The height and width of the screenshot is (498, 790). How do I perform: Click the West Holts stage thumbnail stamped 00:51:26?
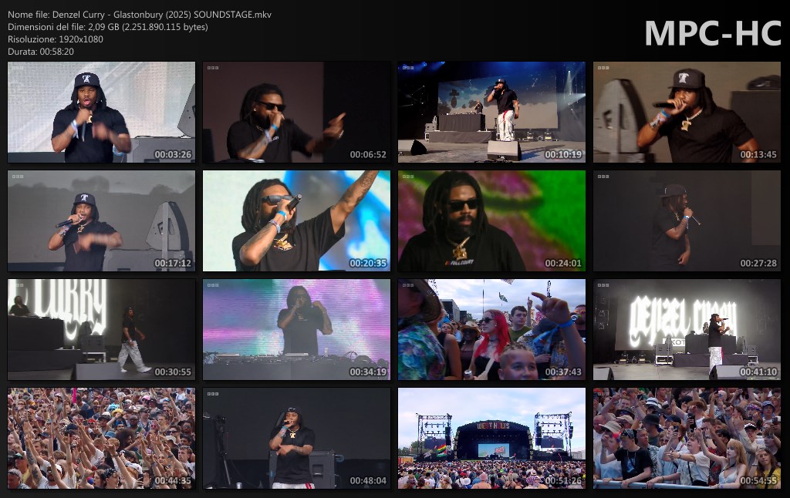pyautogui.click(x=491, y=438)
